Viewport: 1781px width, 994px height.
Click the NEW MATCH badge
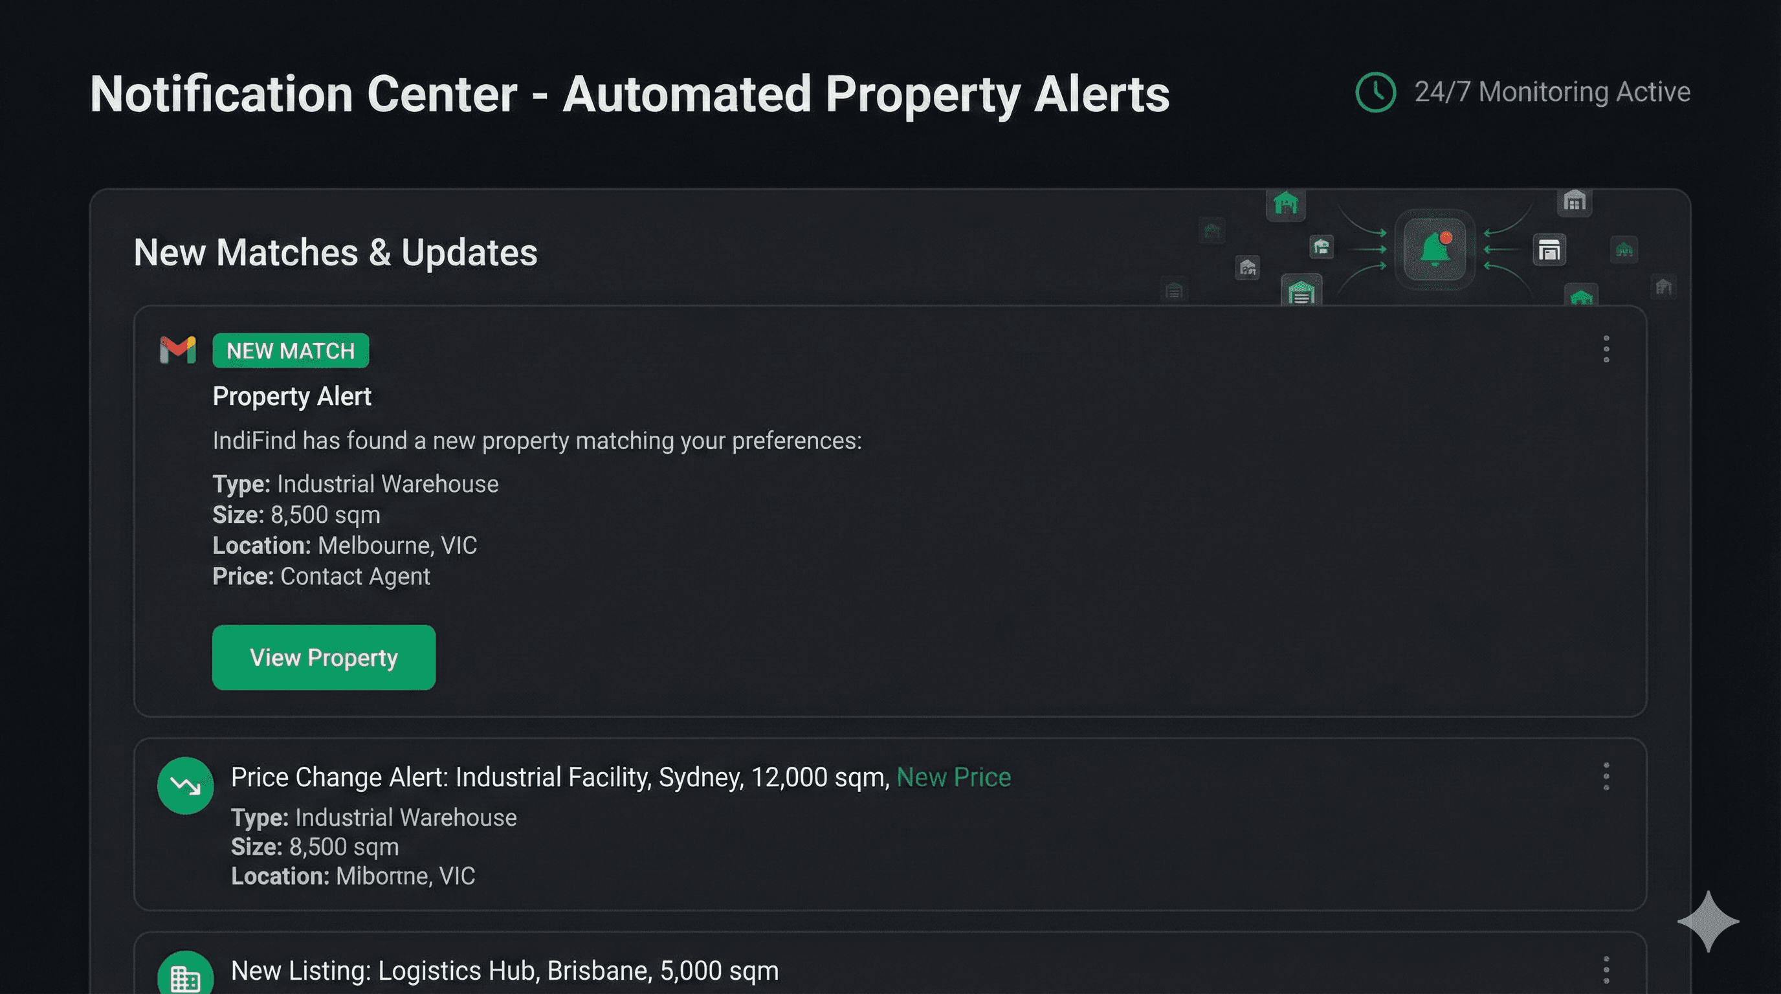point(291,351)
